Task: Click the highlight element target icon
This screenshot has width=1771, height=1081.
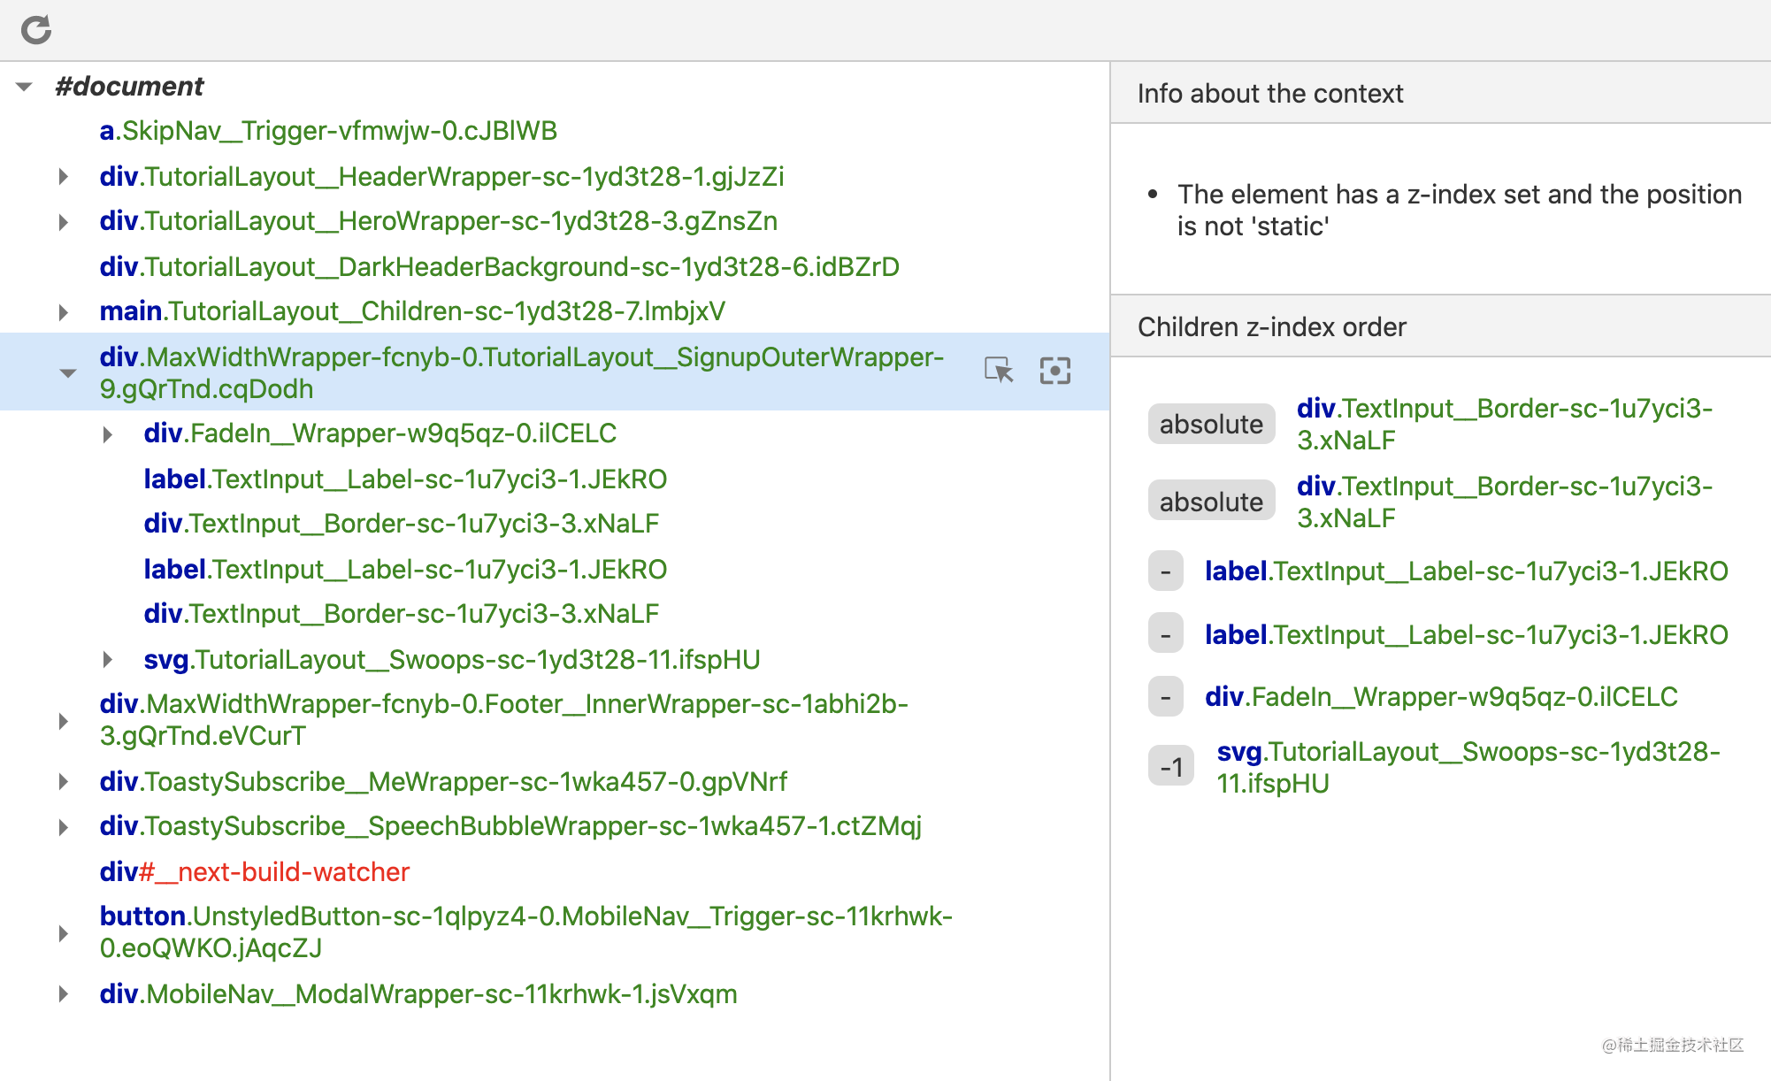Action: point(1054,371)
